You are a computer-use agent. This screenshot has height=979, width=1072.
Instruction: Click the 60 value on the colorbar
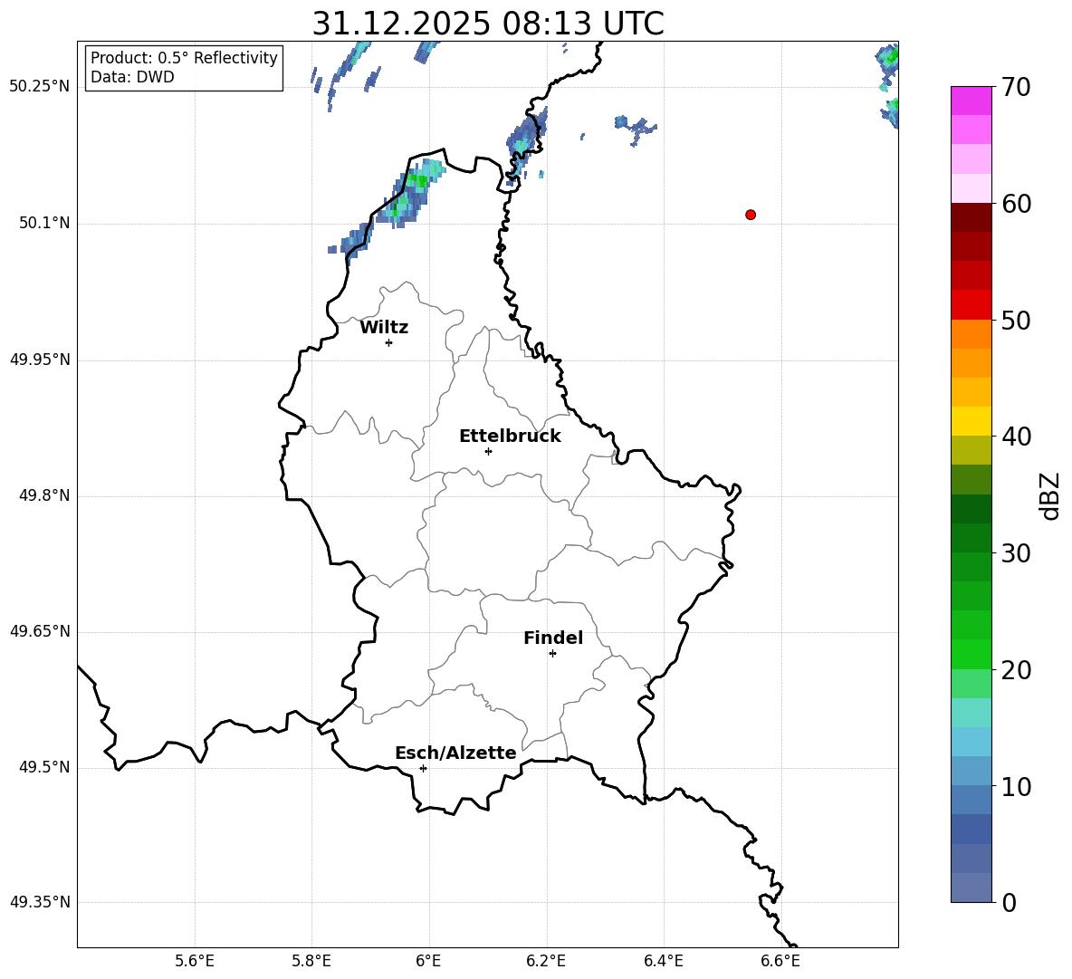coord(1017,204)
